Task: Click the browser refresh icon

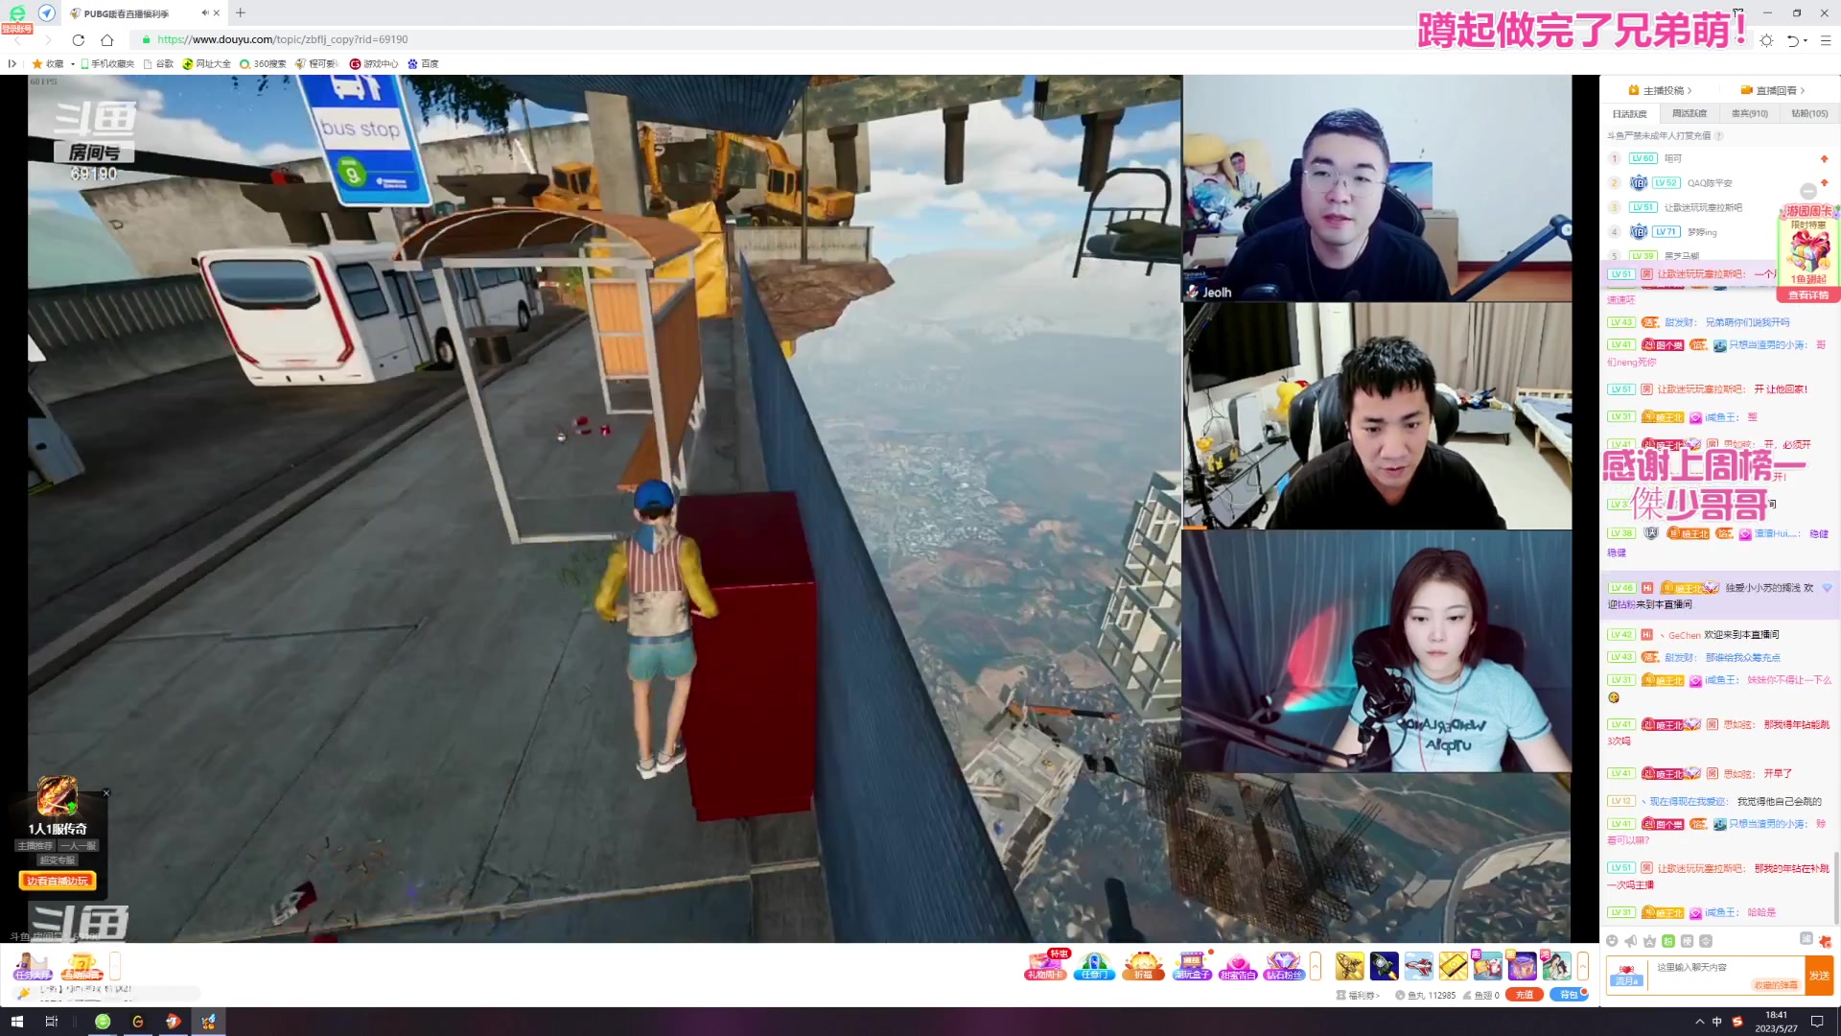Action: point(79,40)
